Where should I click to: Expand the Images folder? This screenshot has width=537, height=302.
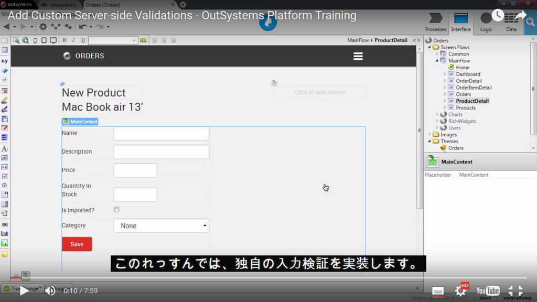[429, 135]
